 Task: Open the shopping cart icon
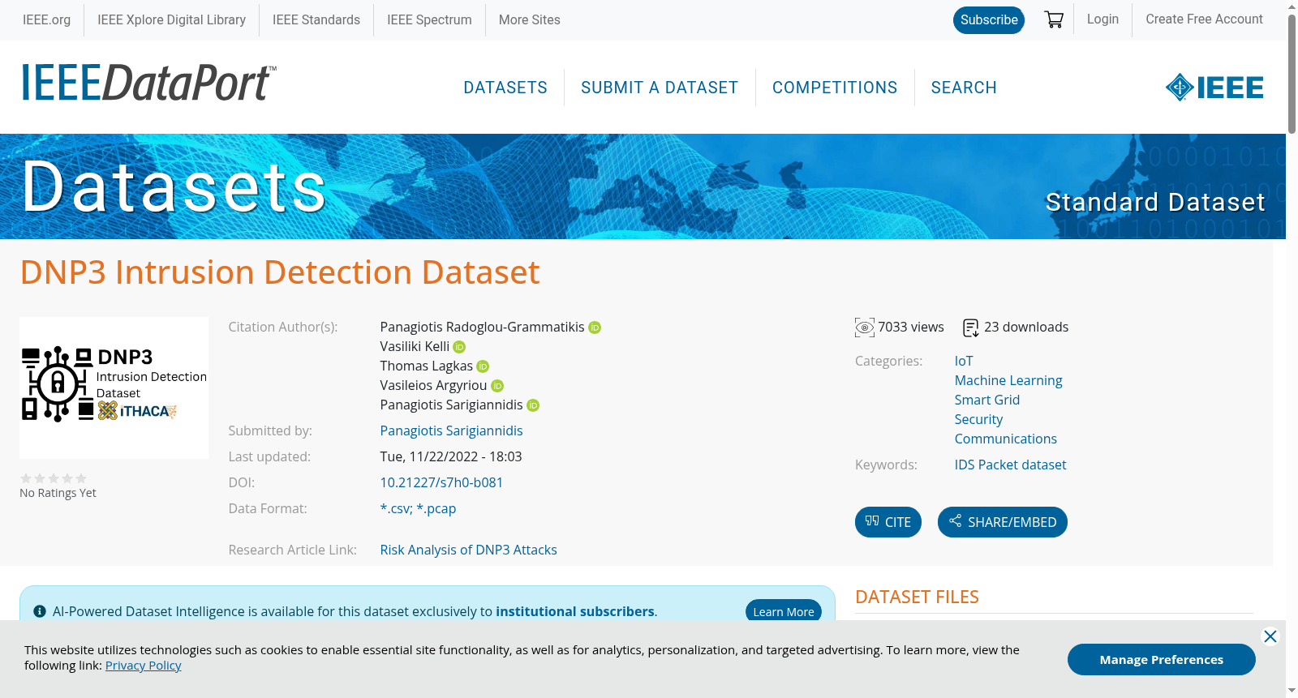[x=1054, y=19]
